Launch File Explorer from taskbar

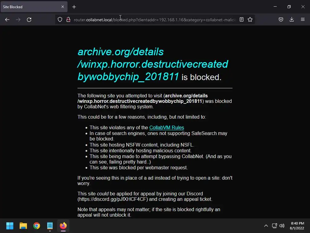23,226
